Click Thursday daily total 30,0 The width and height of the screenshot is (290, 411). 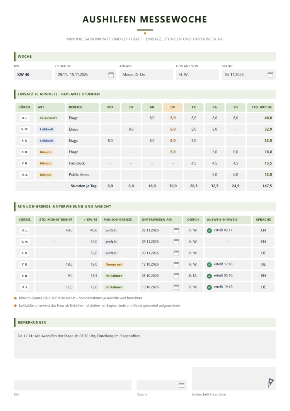pyautogui.click(x=173, y=186)
